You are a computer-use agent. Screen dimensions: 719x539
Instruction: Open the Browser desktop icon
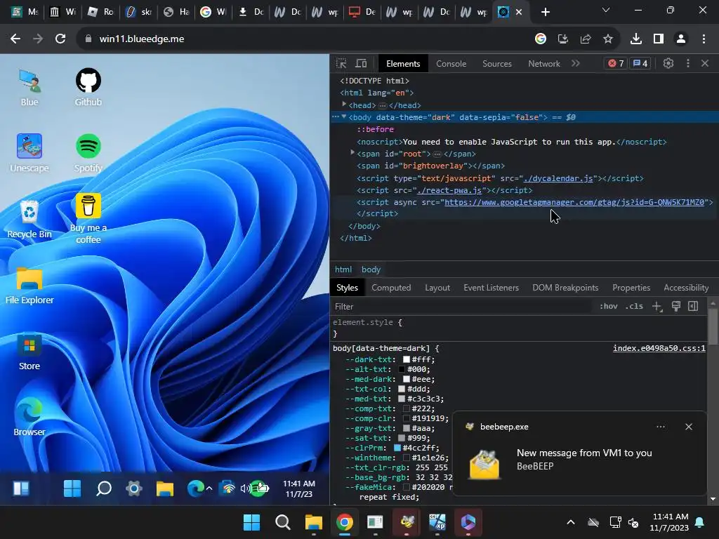29,417
